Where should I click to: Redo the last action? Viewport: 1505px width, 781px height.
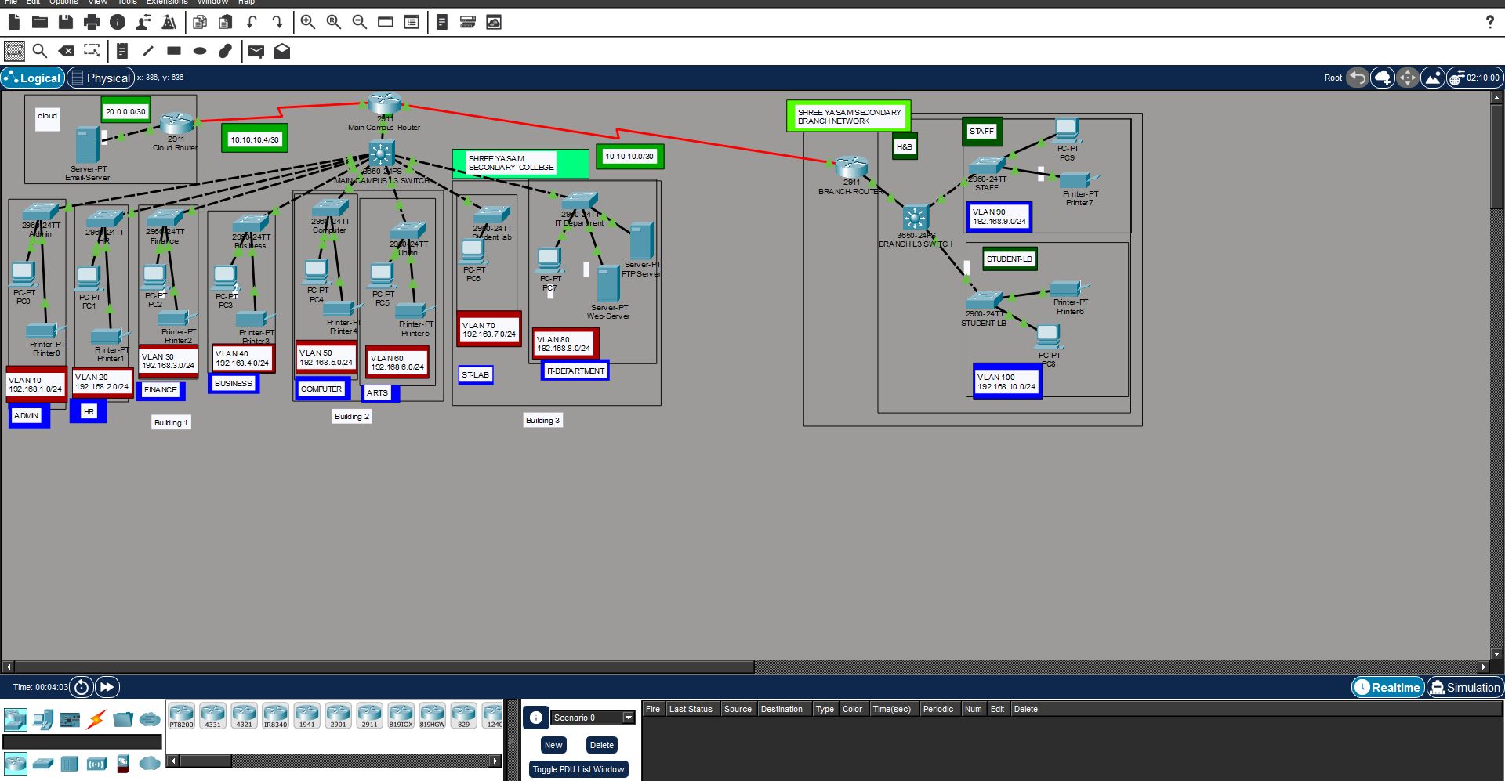point(277,22)
